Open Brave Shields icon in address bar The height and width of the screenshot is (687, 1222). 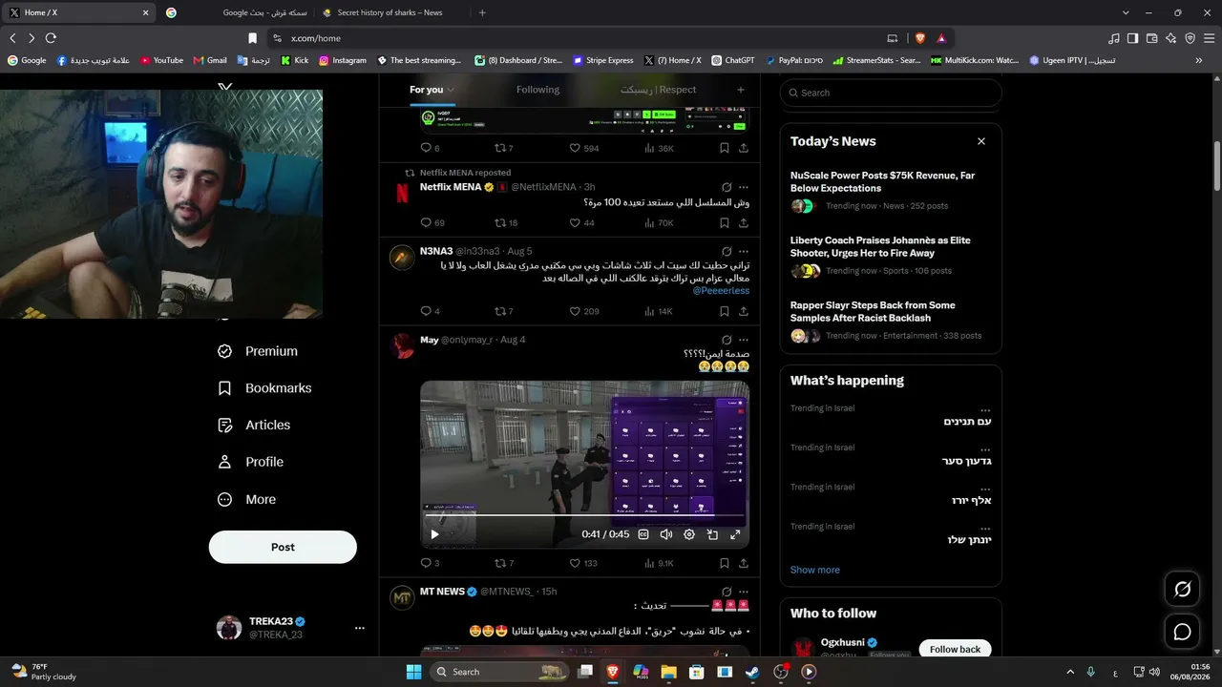pos(920,38)
